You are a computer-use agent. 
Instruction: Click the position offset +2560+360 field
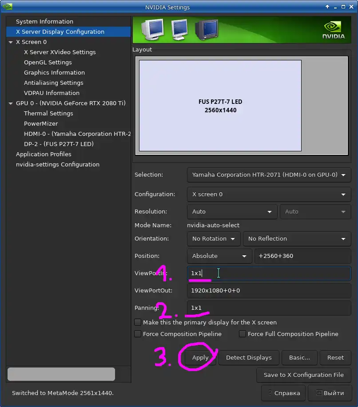302,256
